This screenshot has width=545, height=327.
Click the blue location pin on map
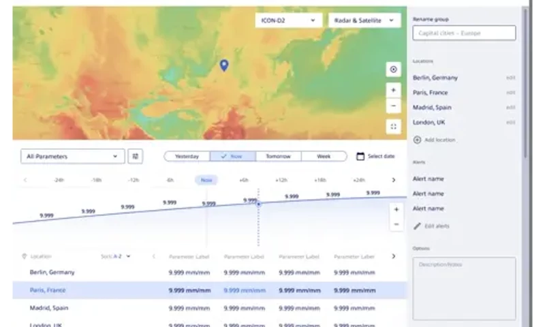pyautogui.click(x=224, y=65)
